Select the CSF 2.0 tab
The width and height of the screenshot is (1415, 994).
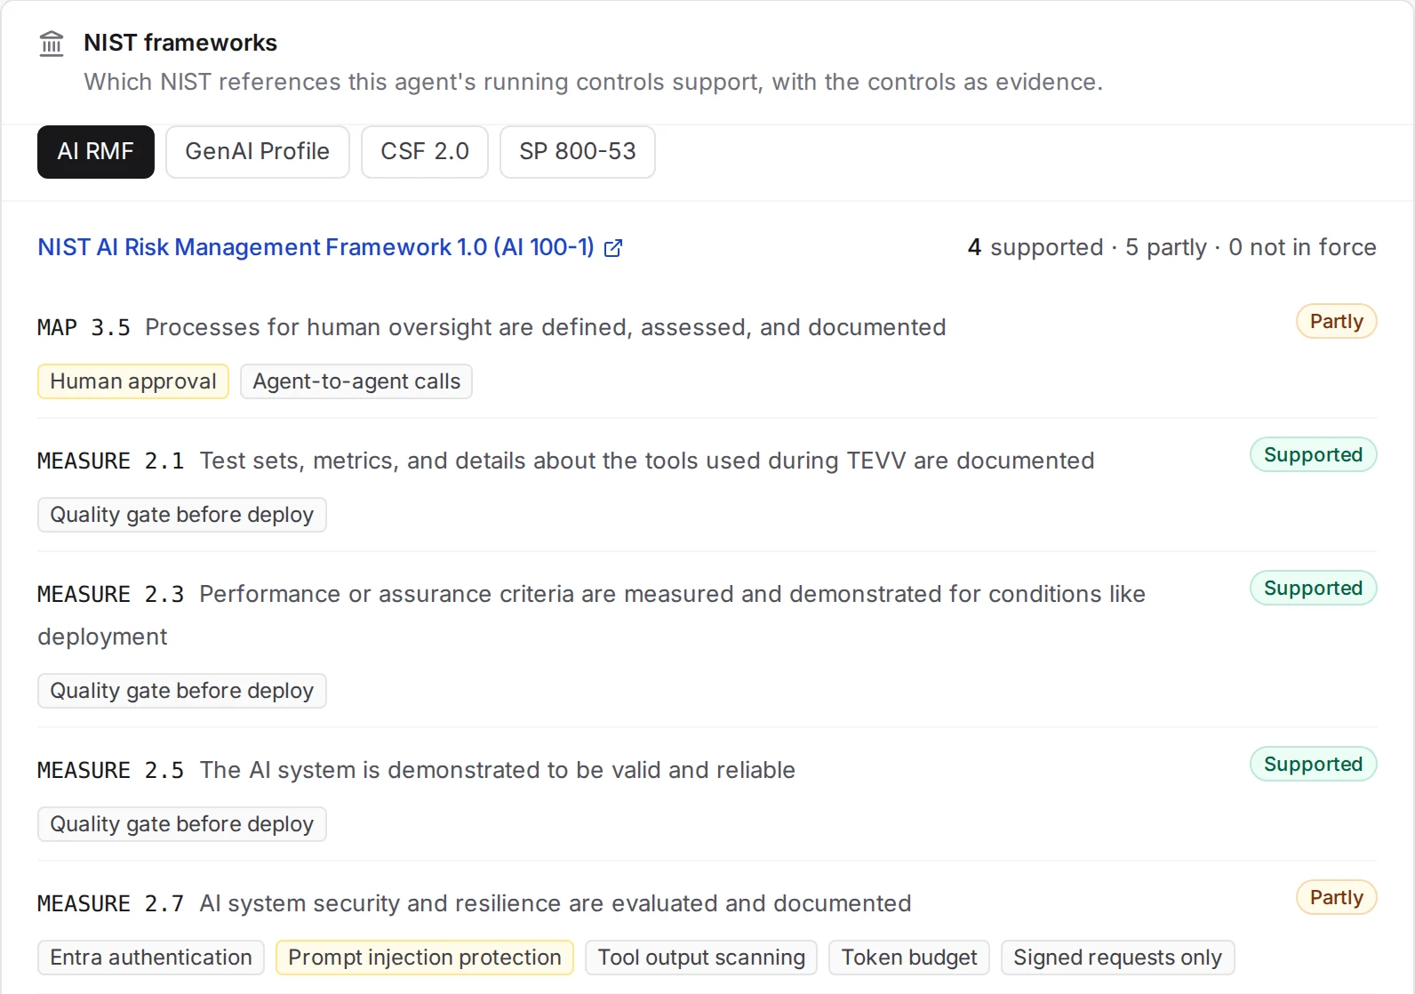(x=425, y=152)
